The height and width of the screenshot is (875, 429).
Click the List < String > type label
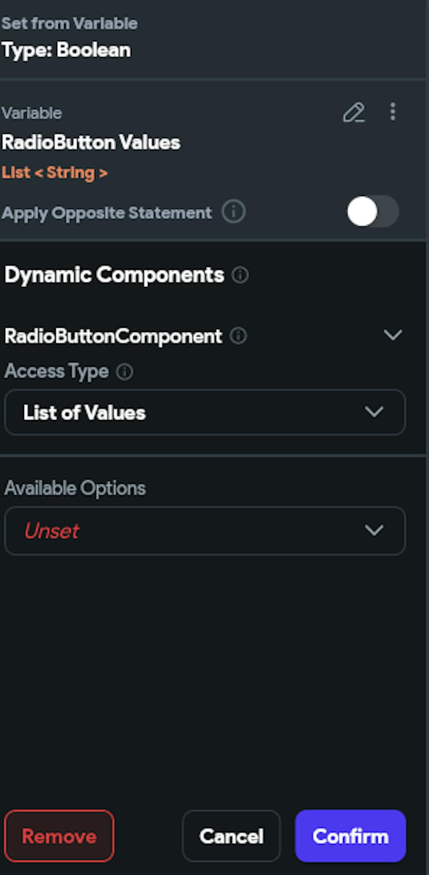54,173
